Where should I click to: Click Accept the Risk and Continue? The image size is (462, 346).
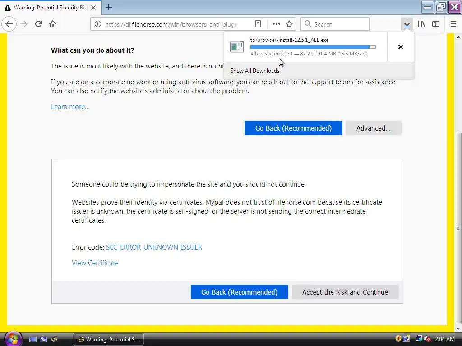[345, 292]
